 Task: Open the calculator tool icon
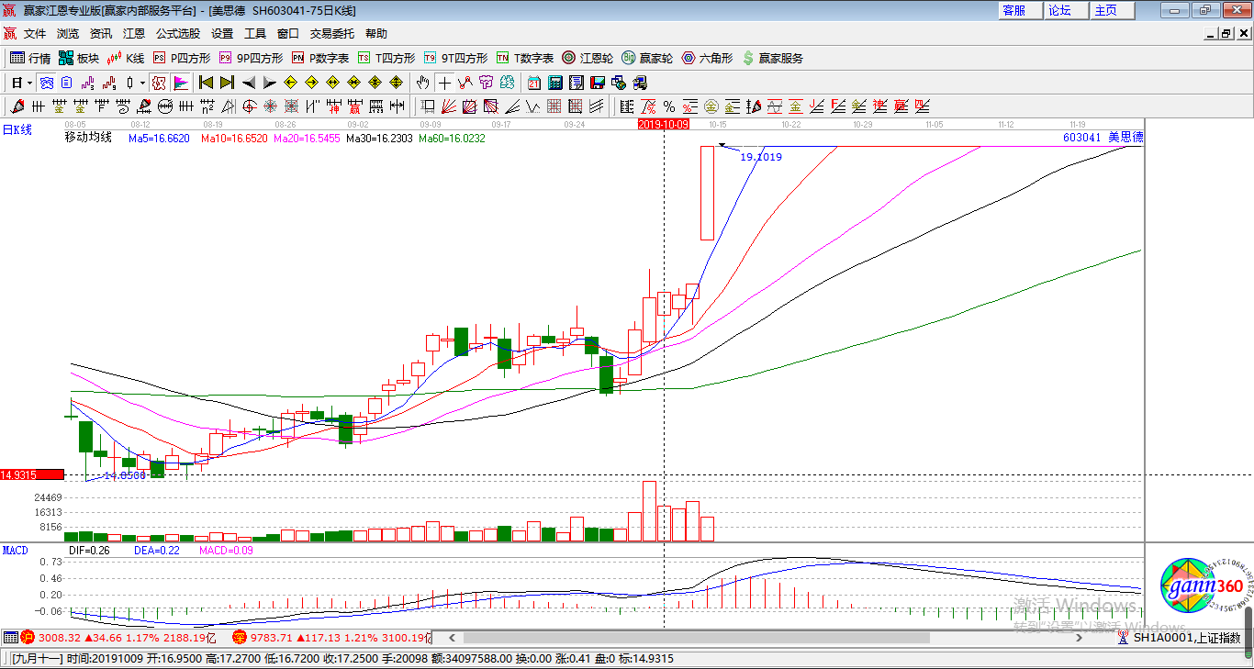(x=554, y=83)
